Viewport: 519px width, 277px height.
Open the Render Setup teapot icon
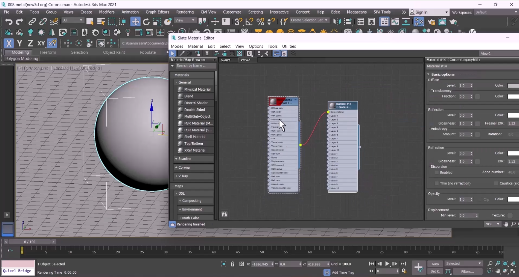[432, 22]
